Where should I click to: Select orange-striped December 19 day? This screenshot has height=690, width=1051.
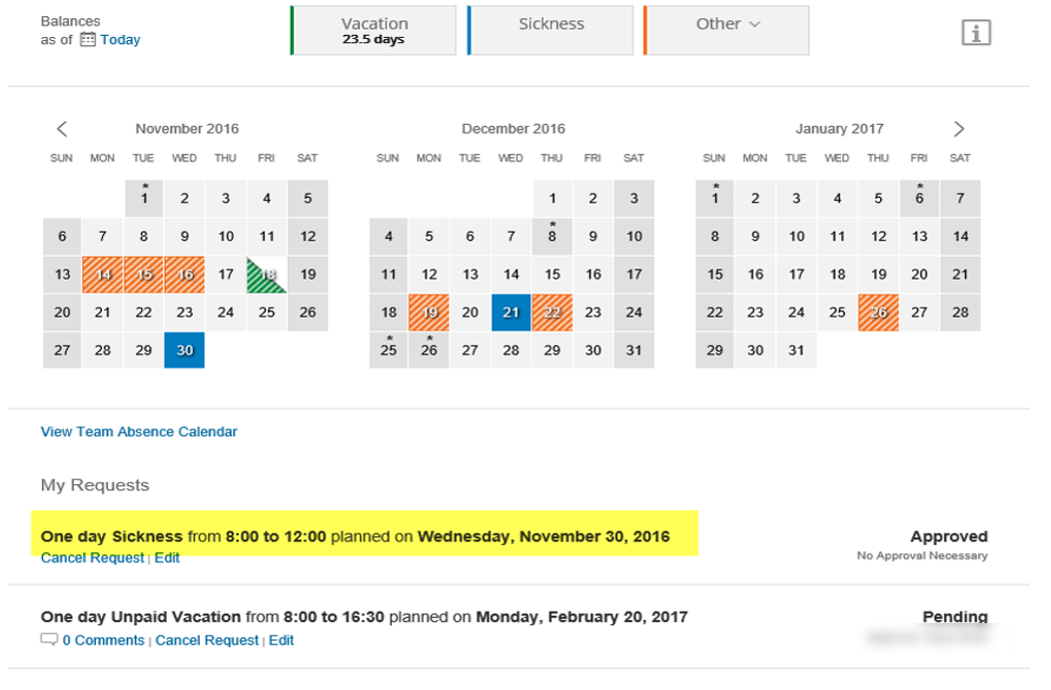429,313
